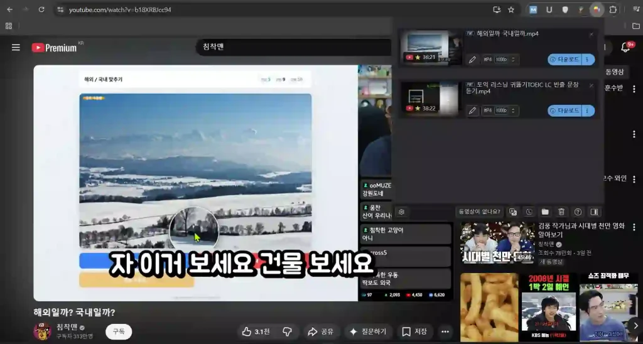Download the 토익 리스닝 video with 다운로드

[565, 110]
